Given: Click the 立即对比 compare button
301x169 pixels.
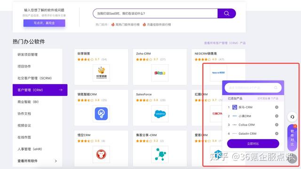Looking at the screenshot, I should click(253, 144).
